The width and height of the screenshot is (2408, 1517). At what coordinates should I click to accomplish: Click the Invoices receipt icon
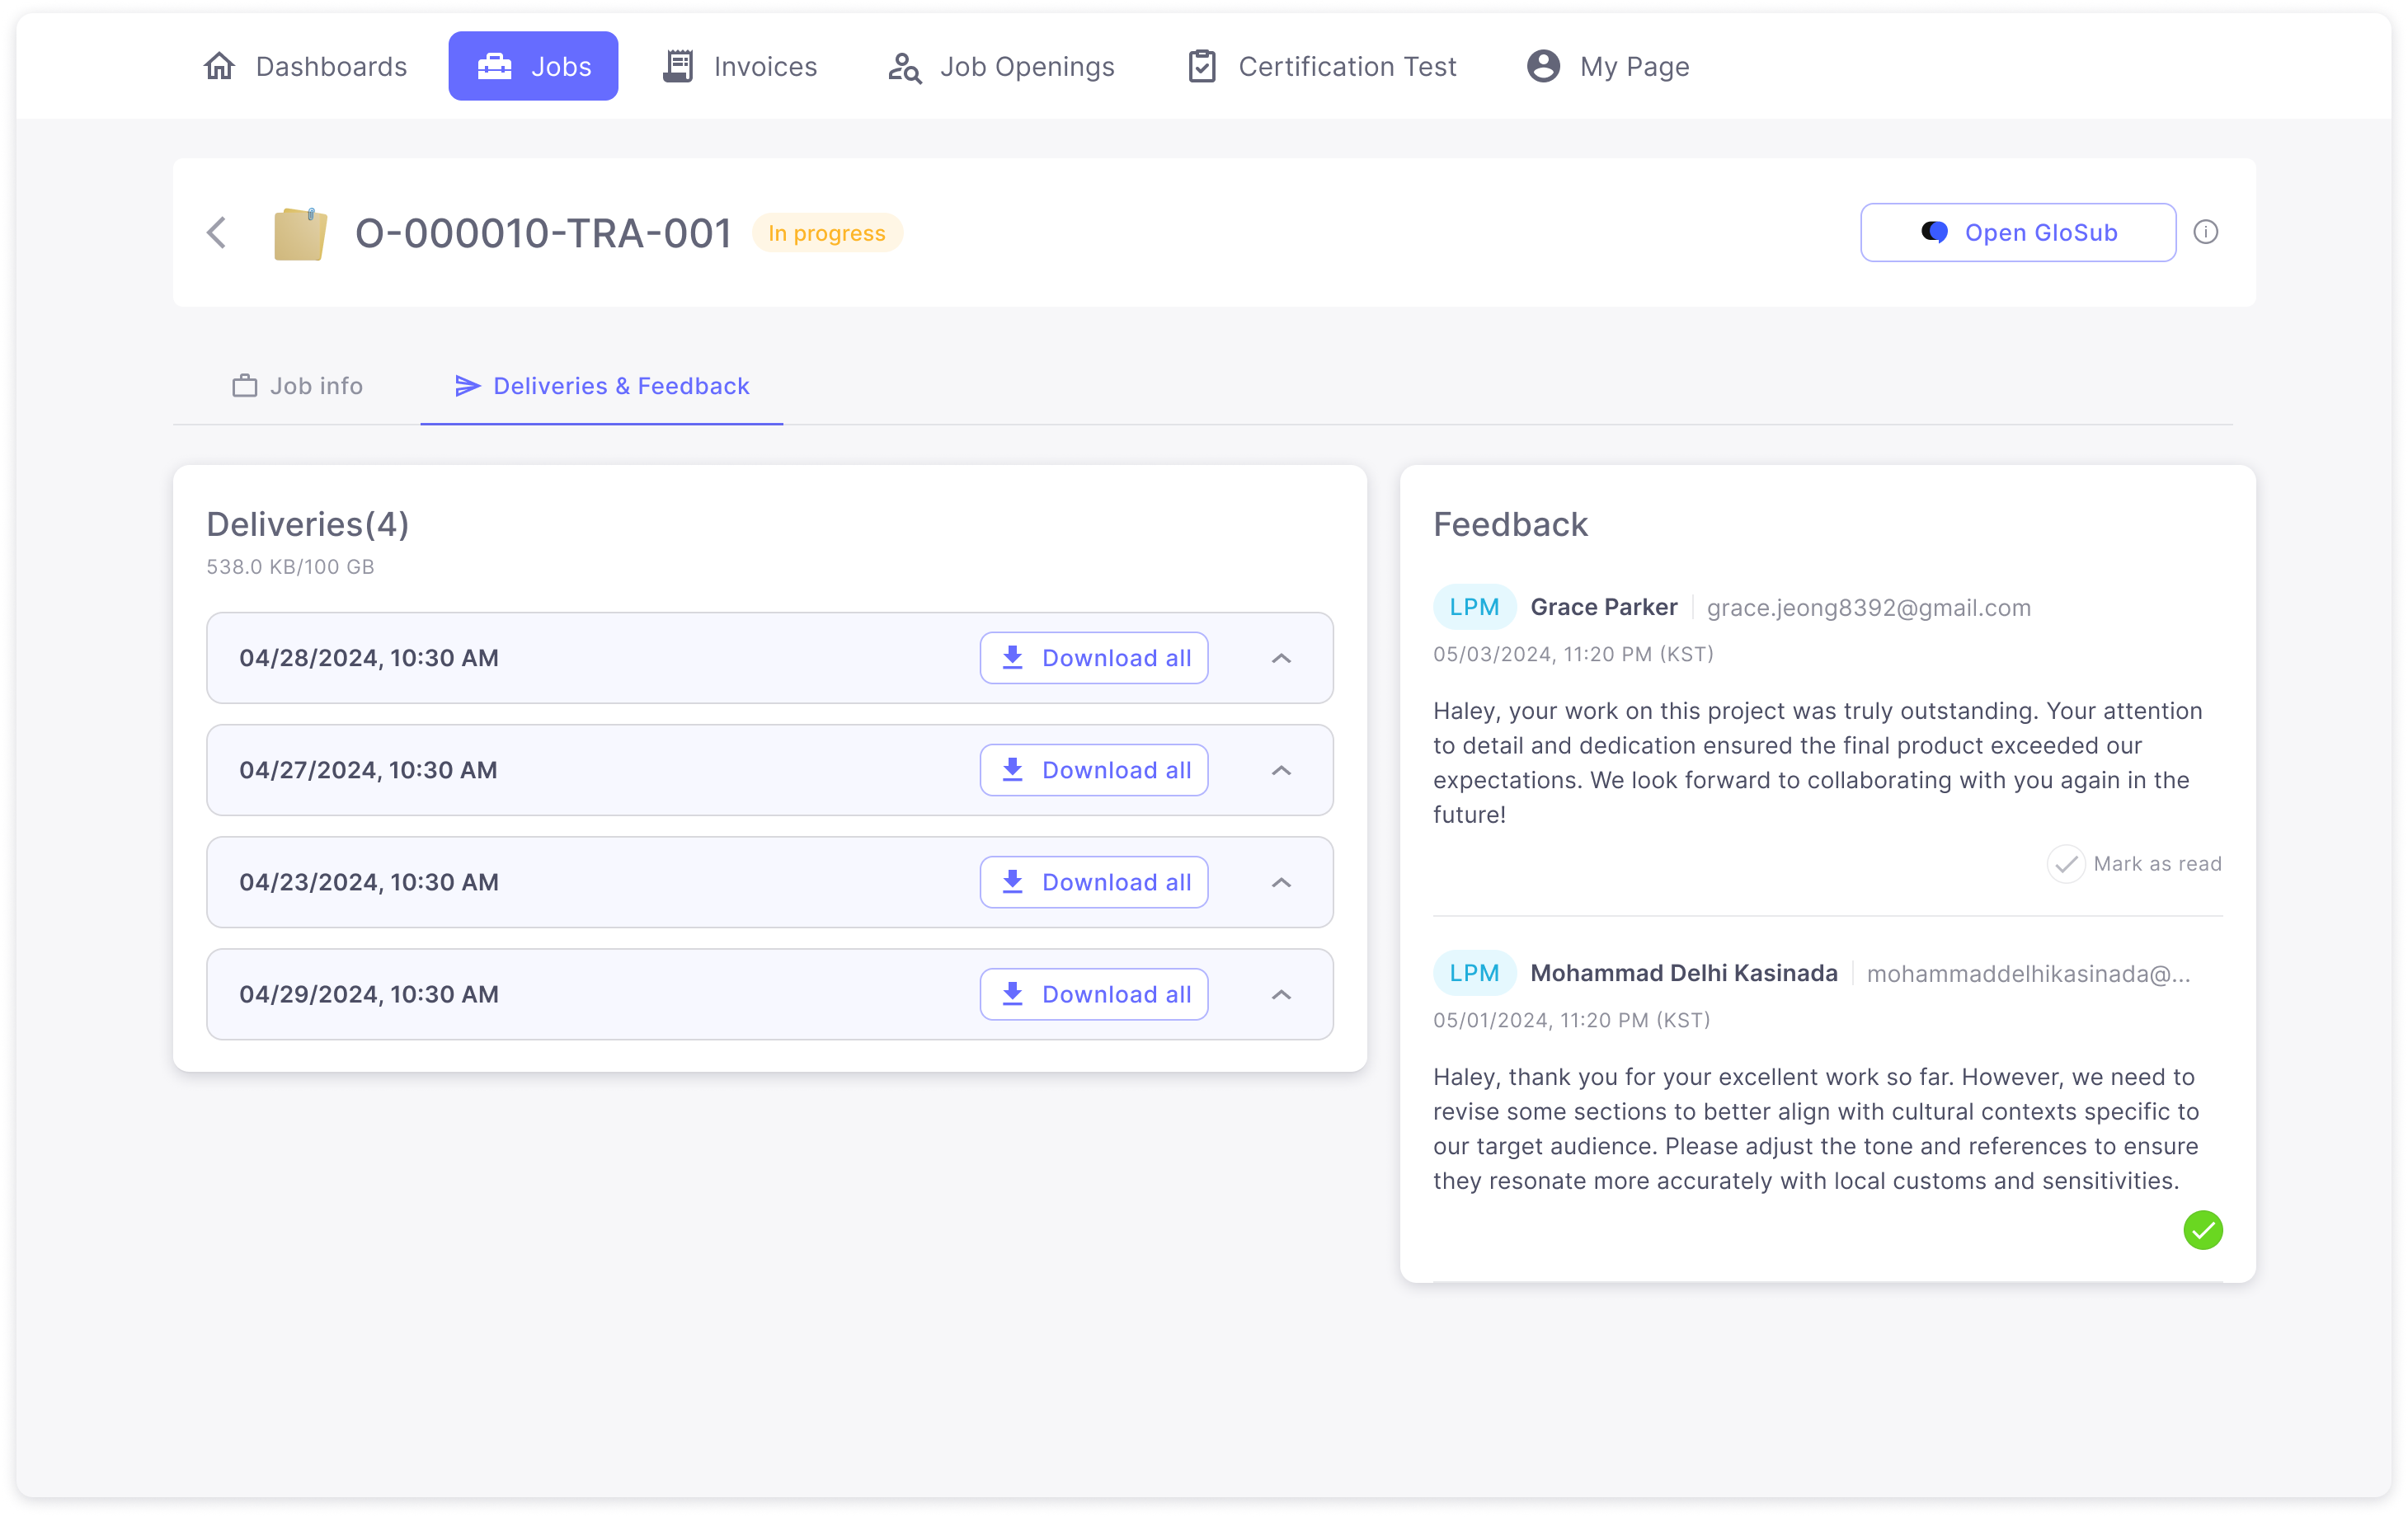coord(679,66)
